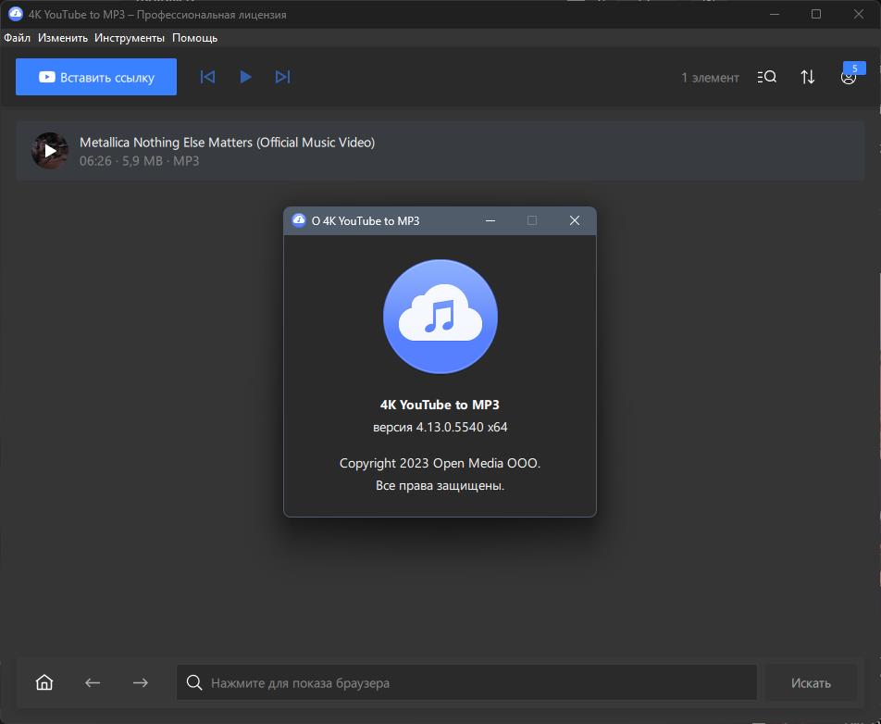
Task: Click the Все права защищены text
Action: [x=440, y=485]
